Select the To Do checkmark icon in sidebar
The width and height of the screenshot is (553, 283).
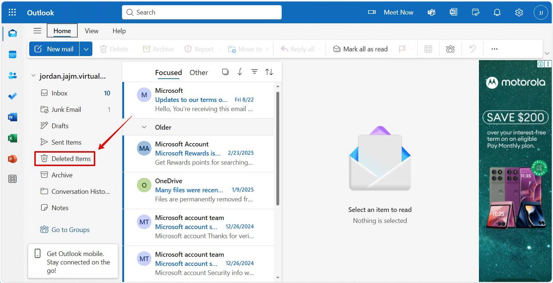coord(12,96)
